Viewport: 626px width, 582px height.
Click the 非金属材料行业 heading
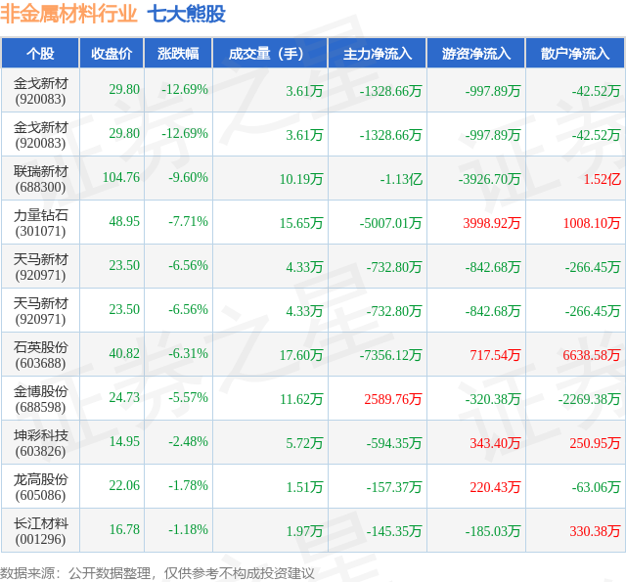click(68, 14)
